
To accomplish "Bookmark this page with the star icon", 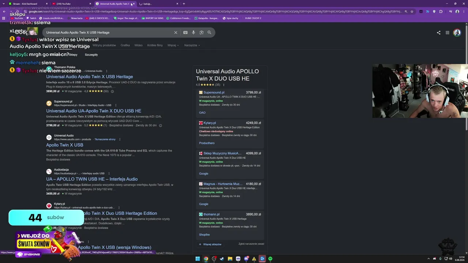I will click(x=412, y=11).
